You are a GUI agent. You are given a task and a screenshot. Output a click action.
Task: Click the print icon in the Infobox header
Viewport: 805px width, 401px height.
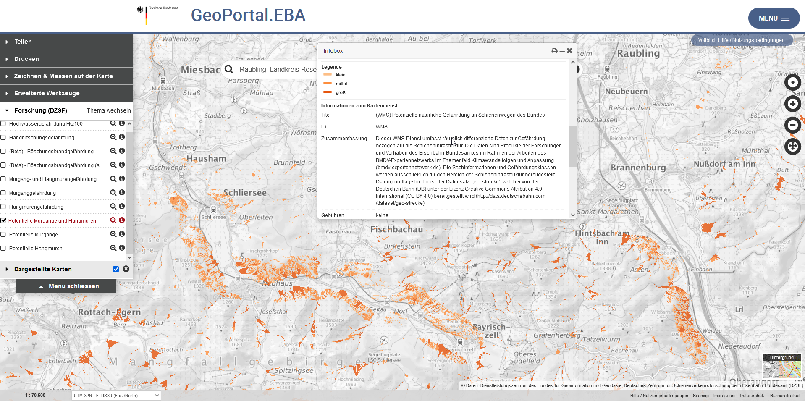pos(554,51)
